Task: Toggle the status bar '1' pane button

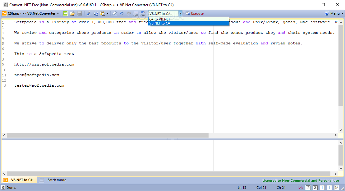Action: tap(308, 188)
